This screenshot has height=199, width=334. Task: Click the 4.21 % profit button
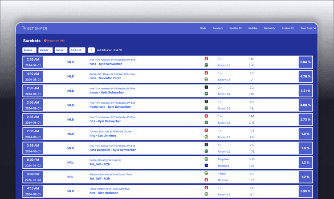pos(305,91)
